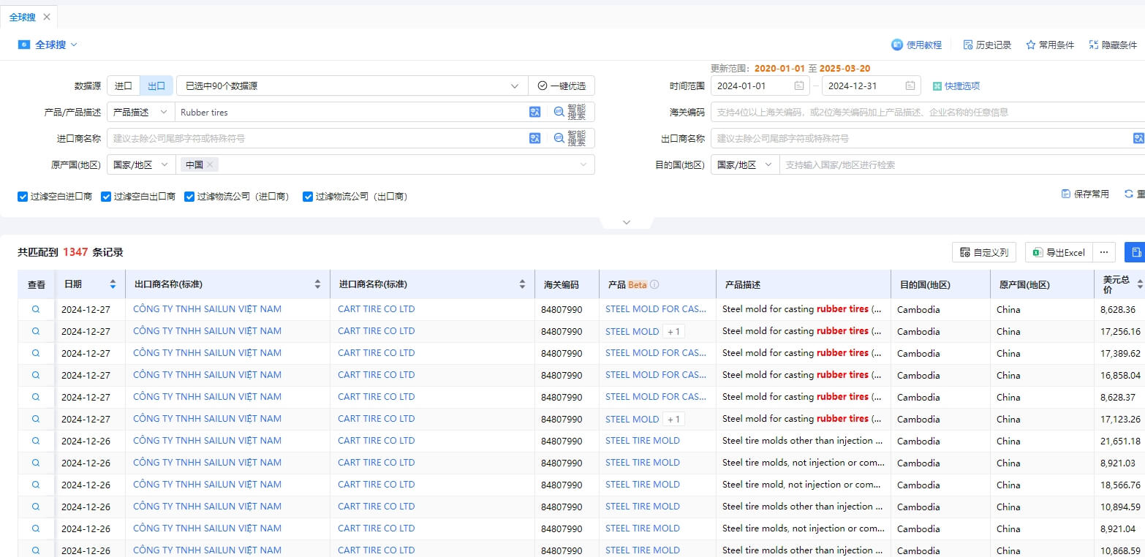Click 智能搜索 beside the Rubber tires field
Viewport: 1145px width, 557px height.
[570, 112]
